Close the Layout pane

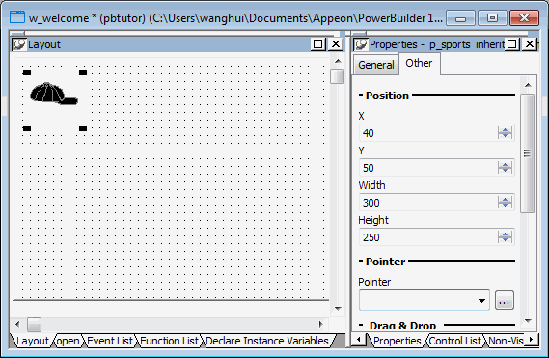coord(336,44)
